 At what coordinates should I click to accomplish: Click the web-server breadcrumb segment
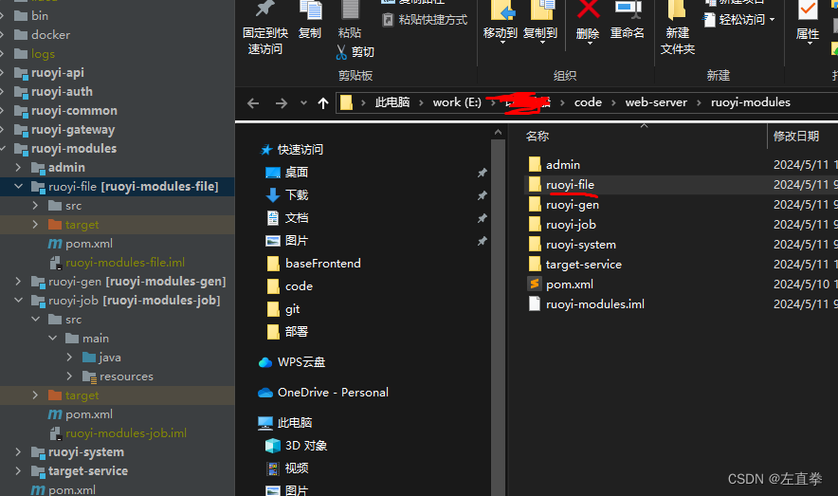pos(656,102)
